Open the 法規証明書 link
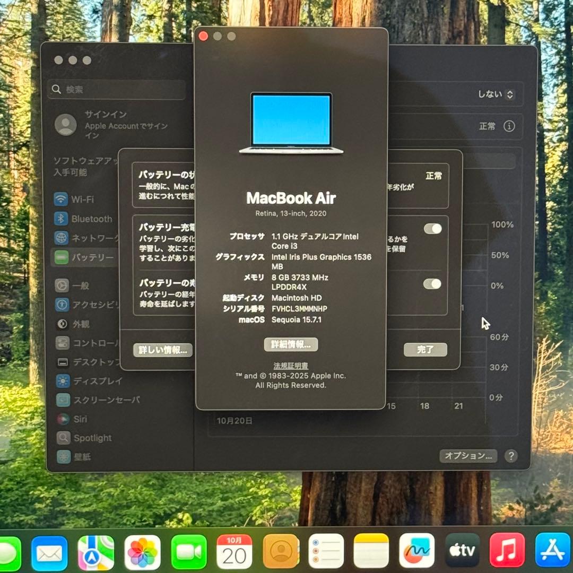The image size is (573, 573). [x=291, y=366]
